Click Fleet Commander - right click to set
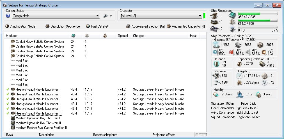The height and width of the screenshot is (139, 284). [234, 108]
